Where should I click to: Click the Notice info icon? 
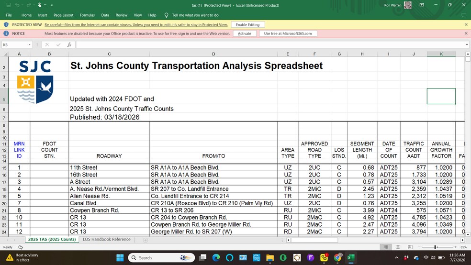[6, 33]
